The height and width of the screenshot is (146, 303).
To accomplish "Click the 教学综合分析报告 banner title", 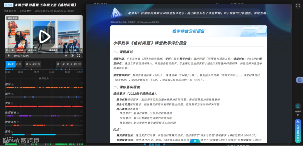I will click(x=189, y=31).
